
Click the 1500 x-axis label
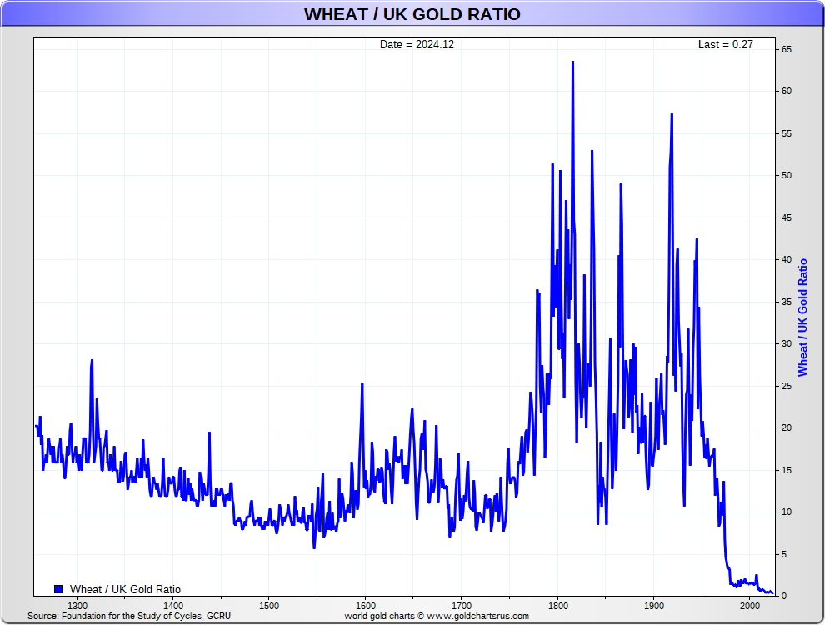[269, 606]
